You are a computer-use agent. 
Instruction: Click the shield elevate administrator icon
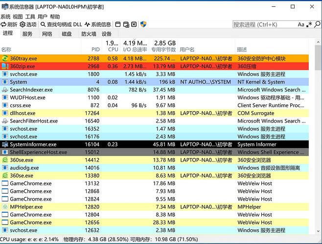click(x=143, y=24)
